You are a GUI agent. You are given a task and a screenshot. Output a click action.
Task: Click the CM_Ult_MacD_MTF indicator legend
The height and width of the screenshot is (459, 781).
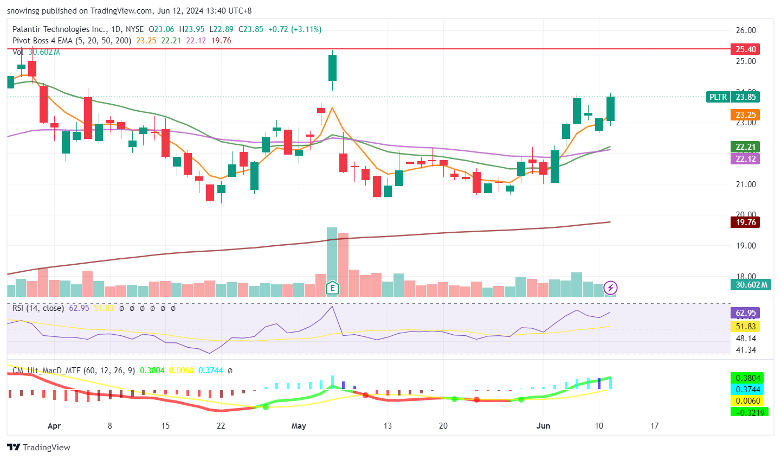74,371
